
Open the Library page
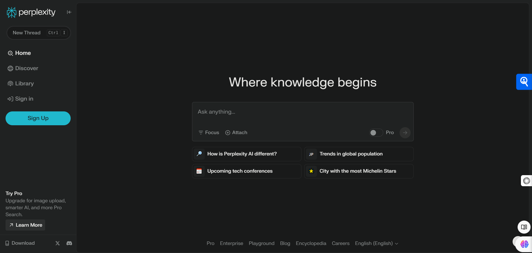[x=21, y=83]
